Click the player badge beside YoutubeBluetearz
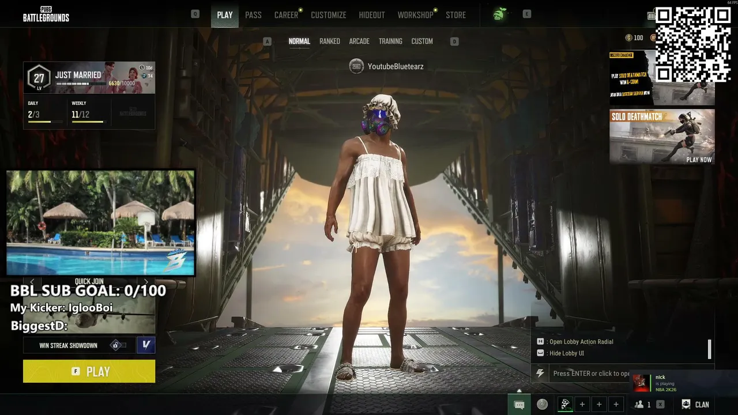 click(356, 66)
